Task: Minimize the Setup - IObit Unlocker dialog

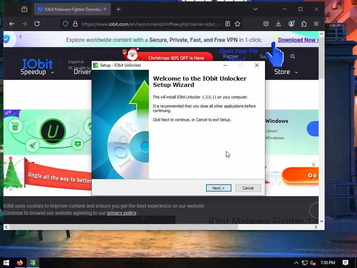Action: [x=225, y=65]
